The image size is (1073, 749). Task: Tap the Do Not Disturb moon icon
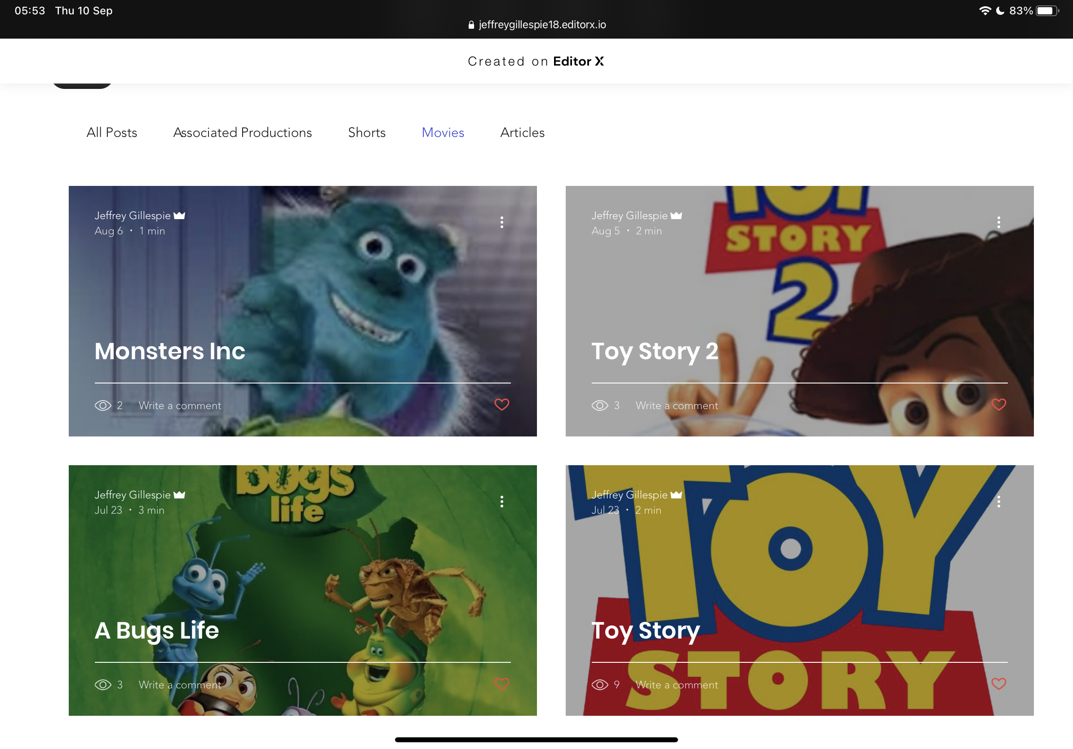pos(1000,11)
